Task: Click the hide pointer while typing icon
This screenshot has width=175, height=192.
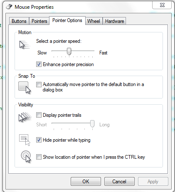Action: (25, 140)
